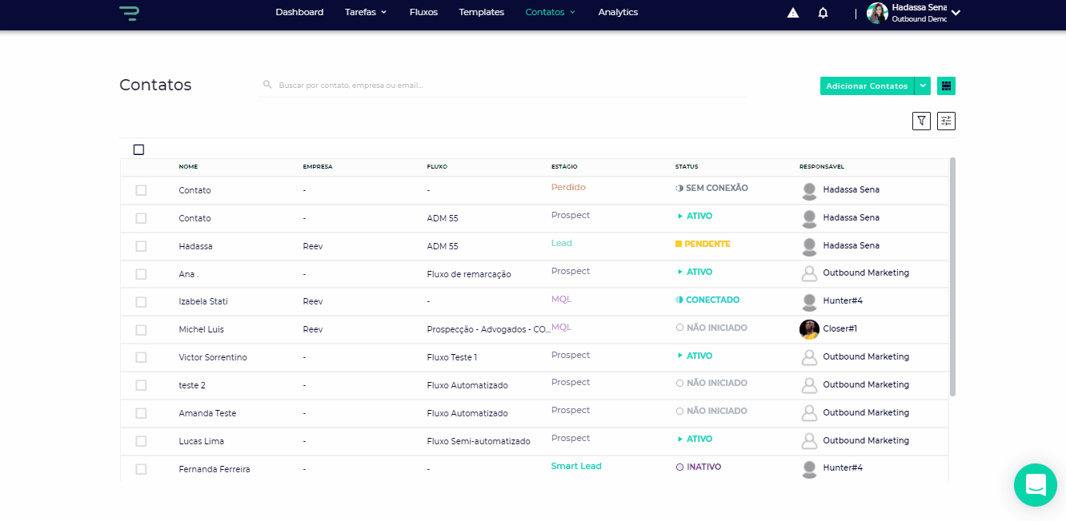The image size is (1066, 521).
Task: Open the Analytics menu item
Action: tap(618, 12)
